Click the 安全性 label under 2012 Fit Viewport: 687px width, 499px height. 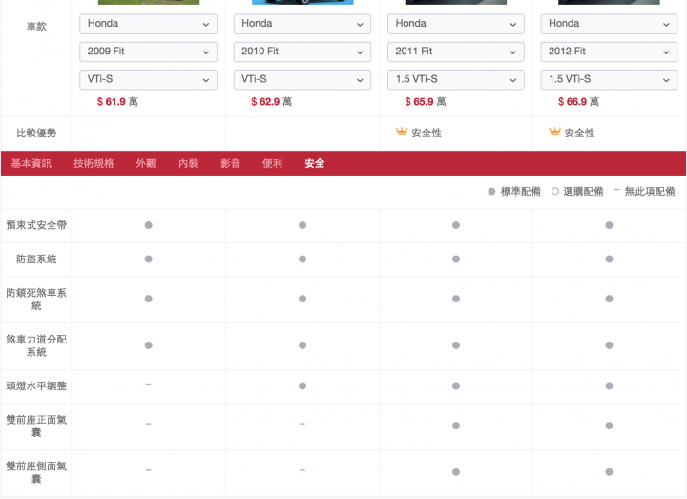(579, 133)
